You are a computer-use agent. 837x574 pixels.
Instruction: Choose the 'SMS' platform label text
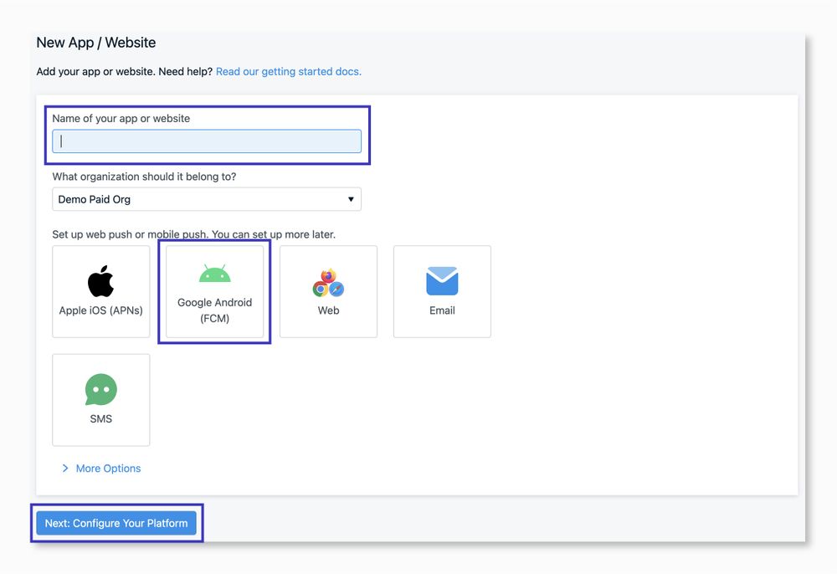(x=100, y=419)
